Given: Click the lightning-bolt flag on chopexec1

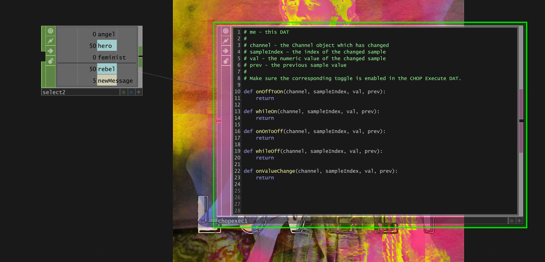Looking at the screenshot, I should [x=226, y=41].
